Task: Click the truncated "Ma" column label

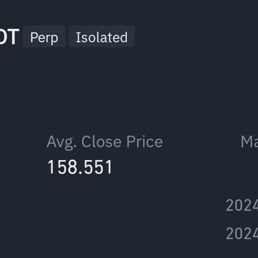Action: coord(249,142)
